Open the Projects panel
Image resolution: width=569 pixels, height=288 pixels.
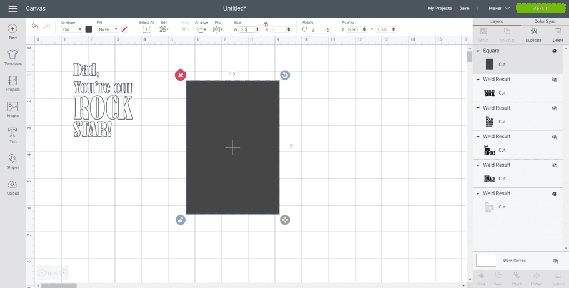point(13,80)
